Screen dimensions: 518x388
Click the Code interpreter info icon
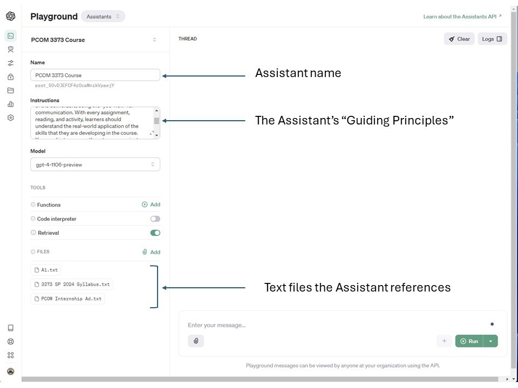(x=33, y=218)
